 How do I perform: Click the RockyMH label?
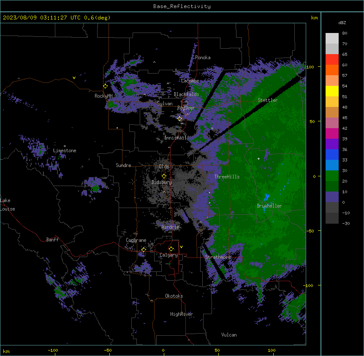coord(103,96)
